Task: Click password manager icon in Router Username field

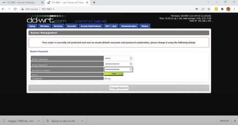Action: tap(131, 58)
